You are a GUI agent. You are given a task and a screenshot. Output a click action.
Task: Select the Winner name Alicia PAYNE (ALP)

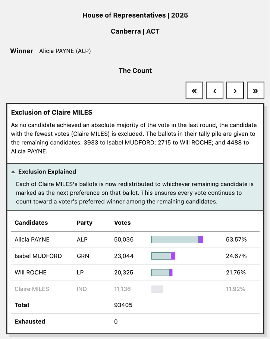point(65,51)
